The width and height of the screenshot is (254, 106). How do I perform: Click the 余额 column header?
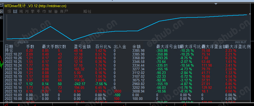(136, 47)
